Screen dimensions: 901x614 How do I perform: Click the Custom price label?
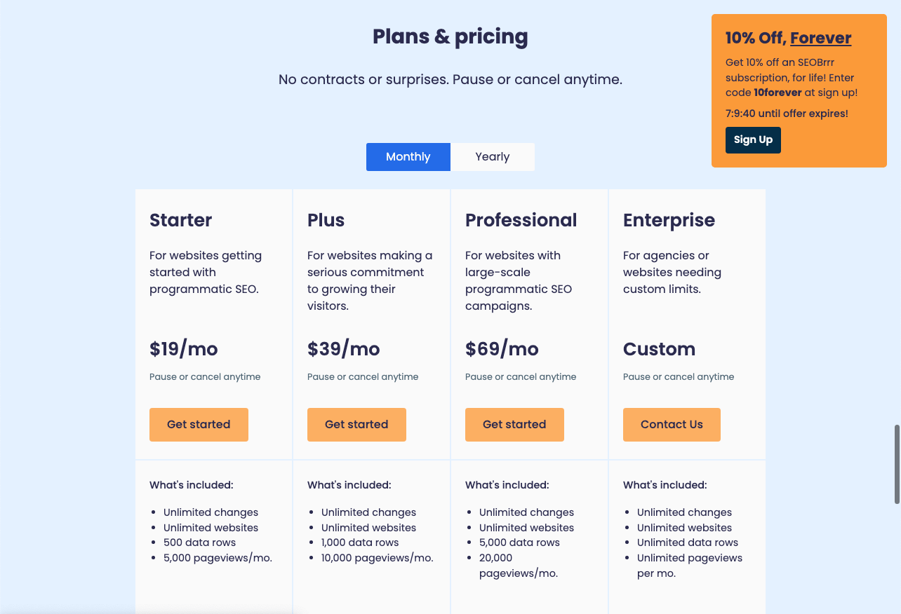[x=659, y=349]
